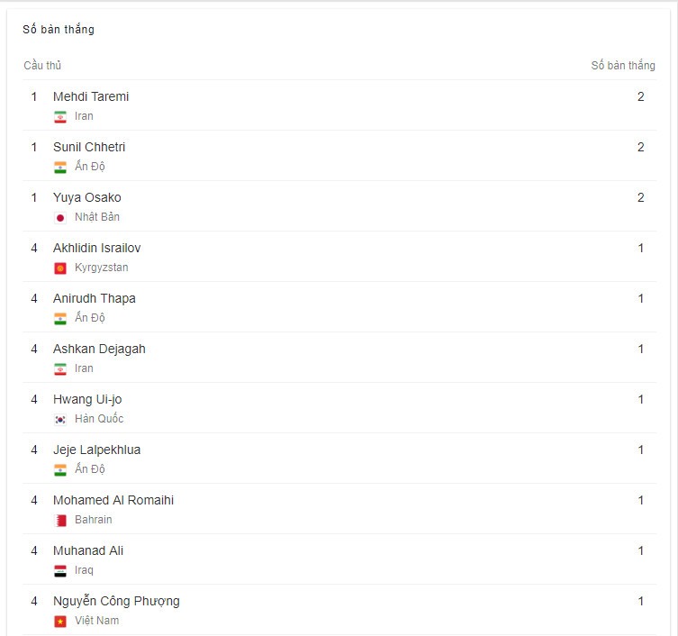Open Yuya Osako's entry
This screenshot has width=678, height=636.
[x=87, y=197]
